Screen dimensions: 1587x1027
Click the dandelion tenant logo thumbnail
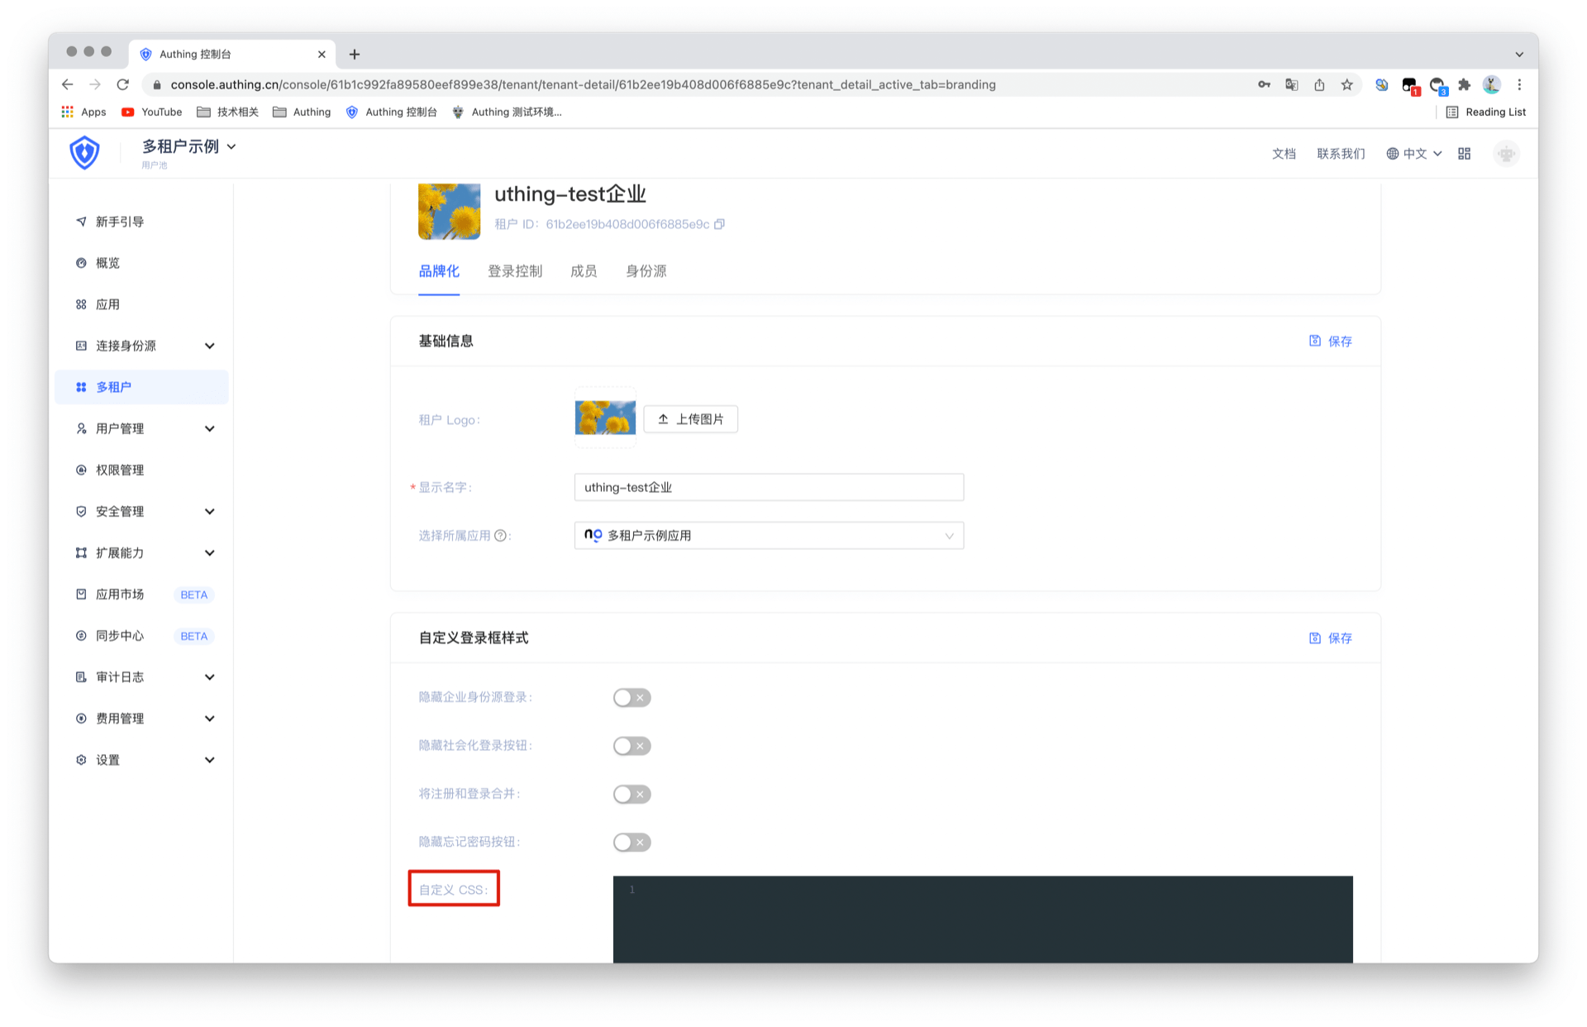pyautogui.click(x=604, y=418)
